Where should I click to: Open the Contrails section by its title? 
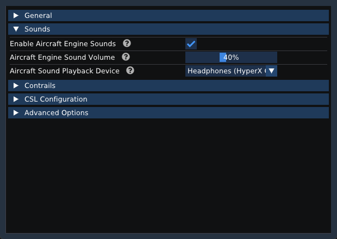[x=40, y=85]
